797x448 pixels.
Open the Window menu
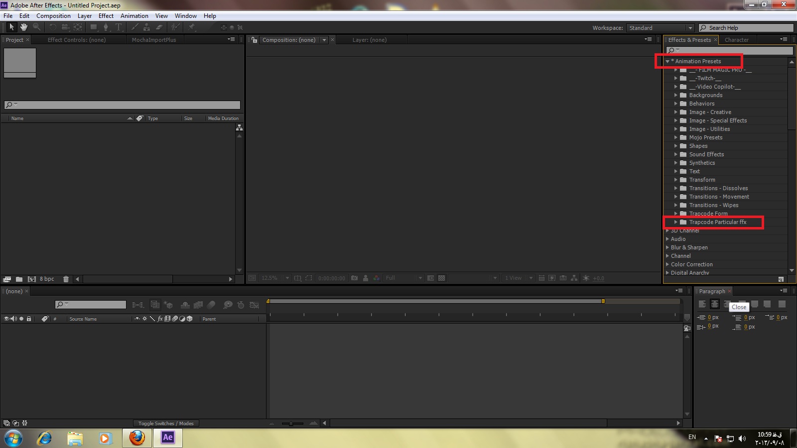186,16
